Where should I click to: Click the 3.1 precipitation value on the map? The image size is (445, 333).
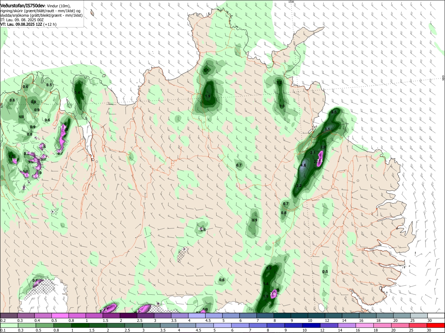[x=327, y=129]
